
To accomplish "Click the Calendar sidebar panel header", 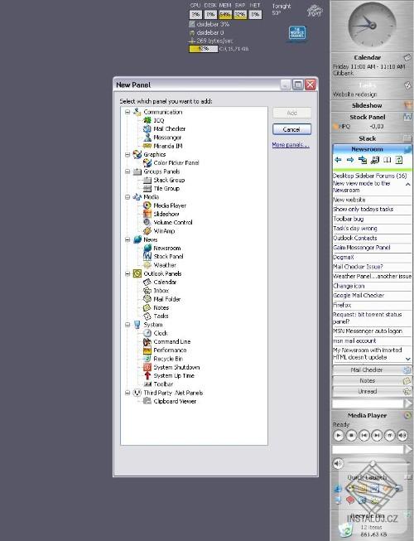I will click(x=372, y=57).
